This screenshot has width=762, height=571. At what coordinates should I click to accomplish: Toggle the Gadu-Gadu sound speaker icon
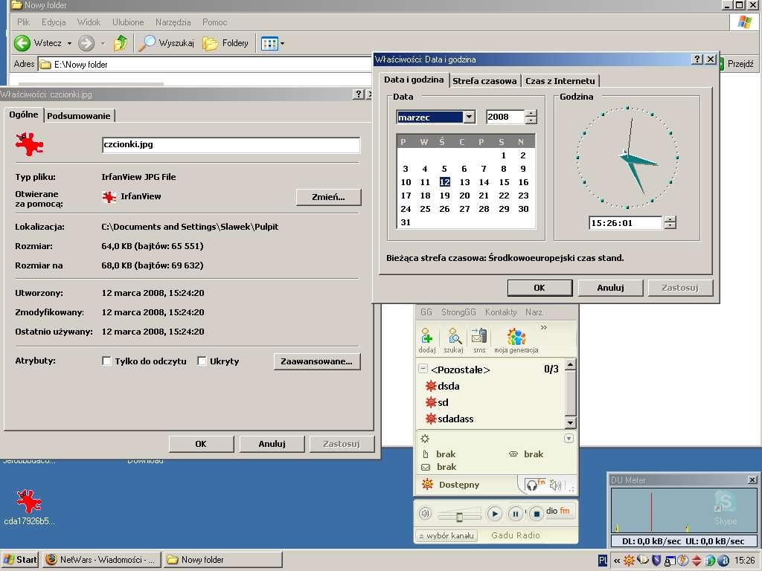click(555, 485)
